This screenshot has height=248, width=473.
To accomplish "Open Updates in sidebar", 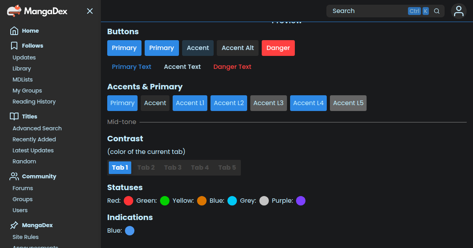I will (x=24, y=57).
